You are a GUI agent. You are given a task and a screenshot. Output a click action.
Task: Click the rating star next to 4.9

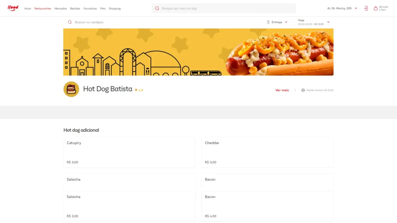[136, 90]
